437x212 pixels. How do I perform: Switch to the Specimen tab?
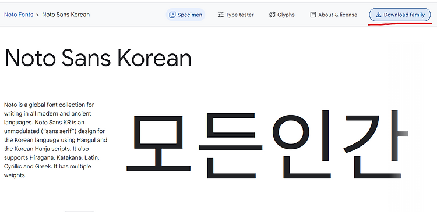tap(185, 15)
